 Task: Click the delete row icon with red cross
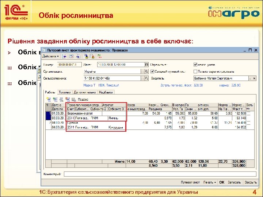coord(68,100)
